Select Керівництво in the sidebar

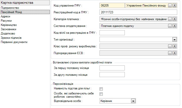[x=9, y=25]
